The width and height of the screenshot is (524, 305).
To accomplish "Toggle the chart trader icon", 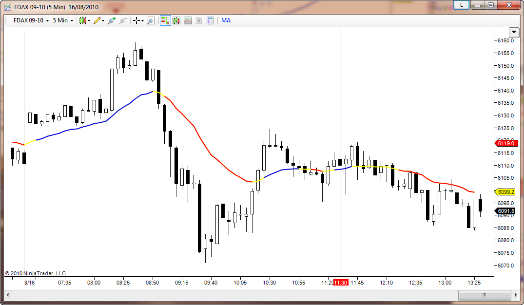I will tap(165, 21).
